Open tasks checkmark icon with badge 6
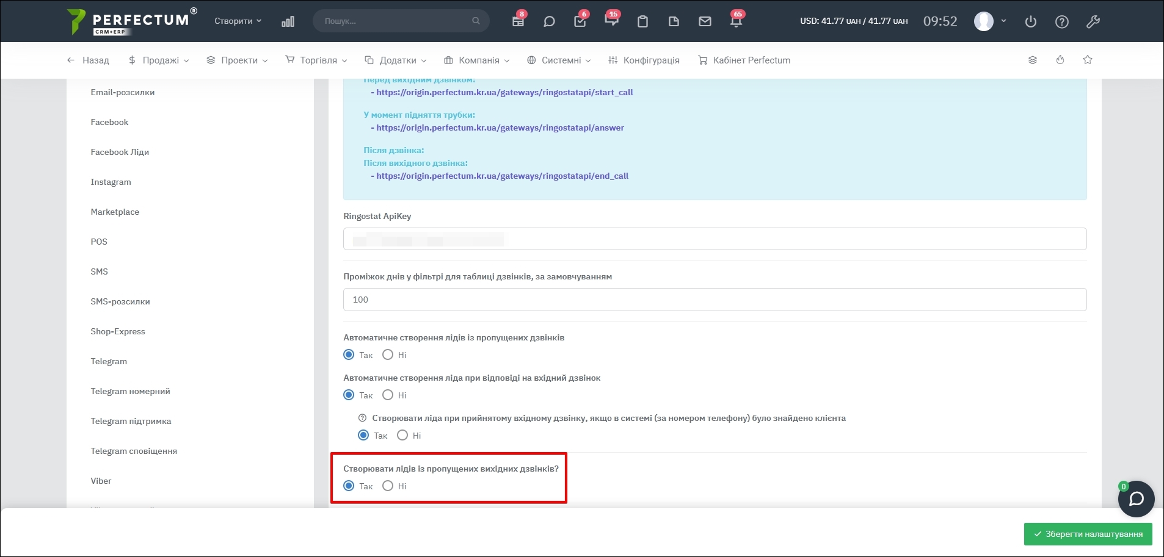 click(x=580, y=21)
